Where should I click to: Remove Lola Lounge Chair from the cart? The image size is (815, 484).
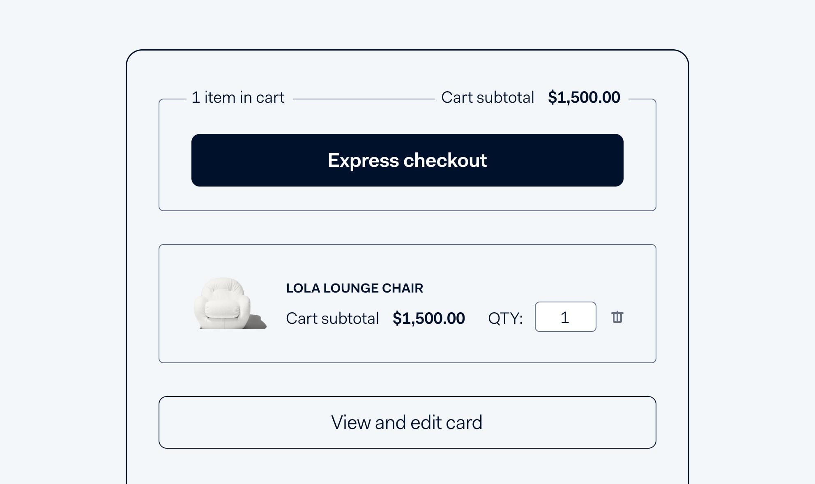tap(617, 317)
